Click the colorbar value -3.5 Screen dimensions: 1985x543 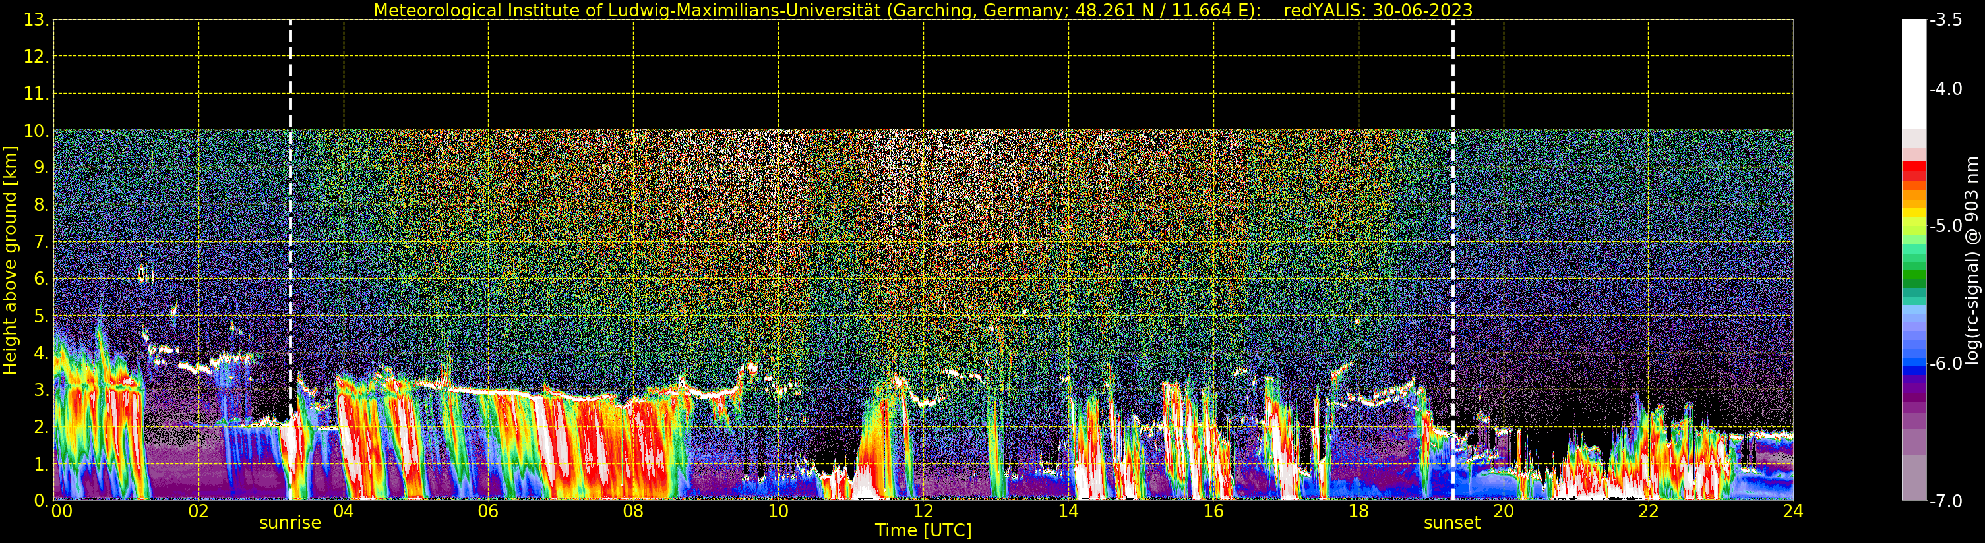(x=1945, y=20)
